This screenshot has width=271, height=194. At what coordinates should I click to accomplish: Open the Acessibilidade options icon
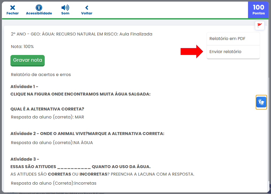click(39, 8)
